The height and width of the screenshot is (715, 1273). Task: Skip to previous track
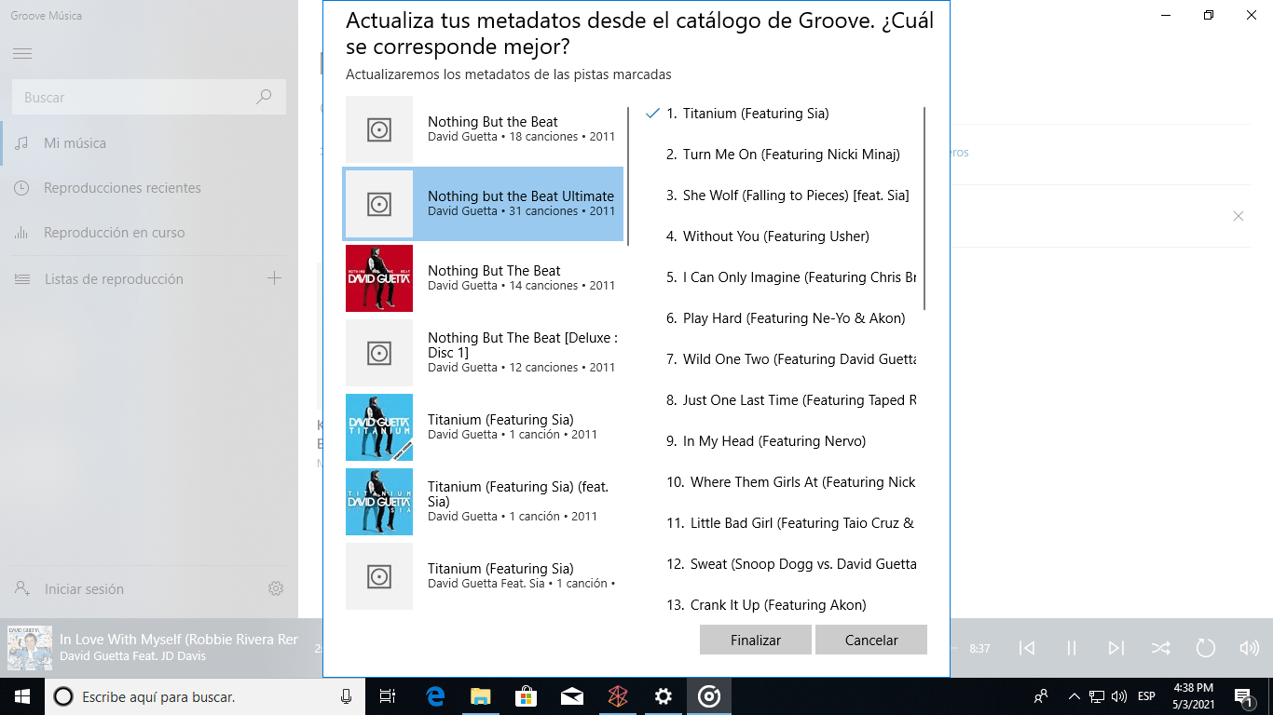click(1027, 648)
